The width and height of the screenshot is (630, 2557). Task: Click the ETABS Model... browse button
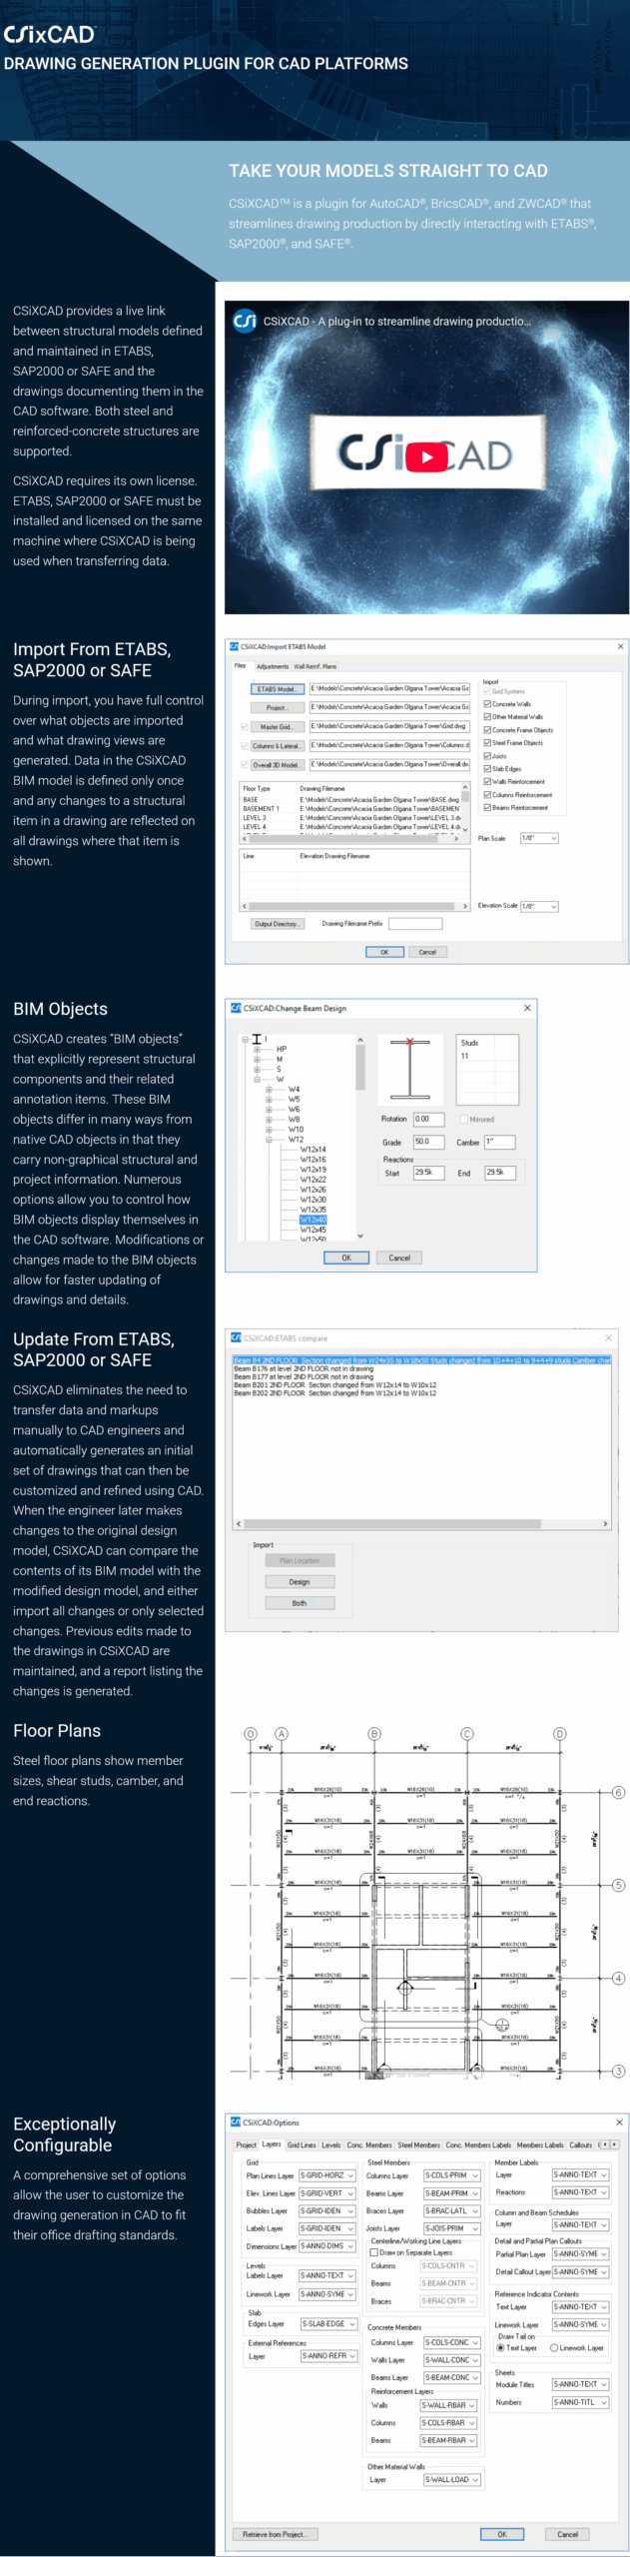277,689
